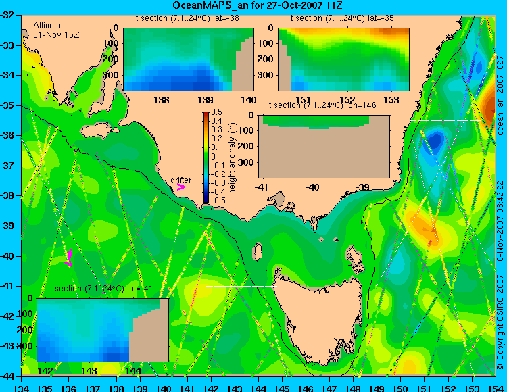Click the 't section (7.1..24°C) lat=-35' heading
Viewport: 507px width, 392px height.
point(342,18)
